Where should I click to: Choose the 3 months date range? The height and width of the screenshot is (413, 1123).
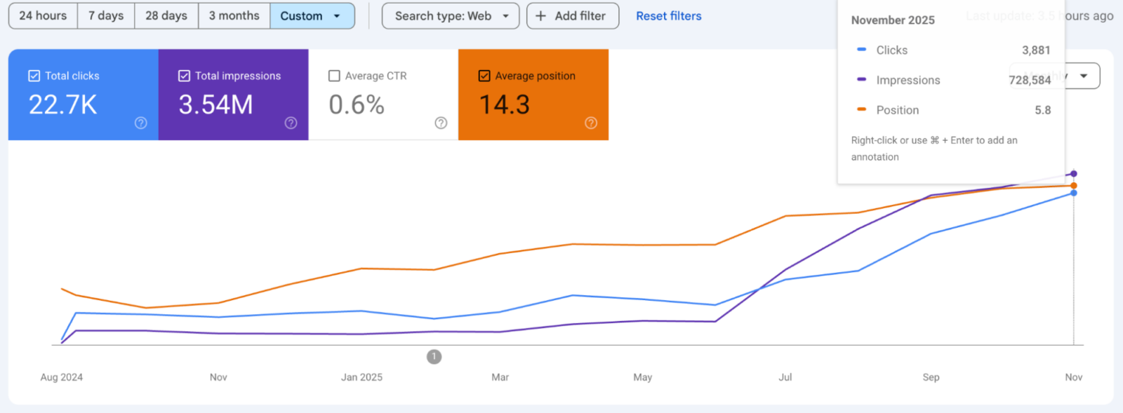[x=234, y=15]
